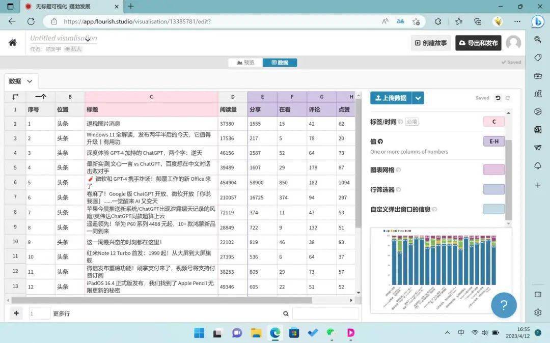Image resolution: width=550 pixels, height=343 pixels.
Task: Select column C header
Action: point(151,97)
